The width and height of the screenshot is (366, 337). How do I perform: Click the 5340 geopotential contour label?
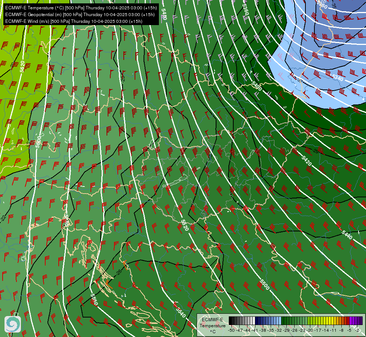pos(338,78)
